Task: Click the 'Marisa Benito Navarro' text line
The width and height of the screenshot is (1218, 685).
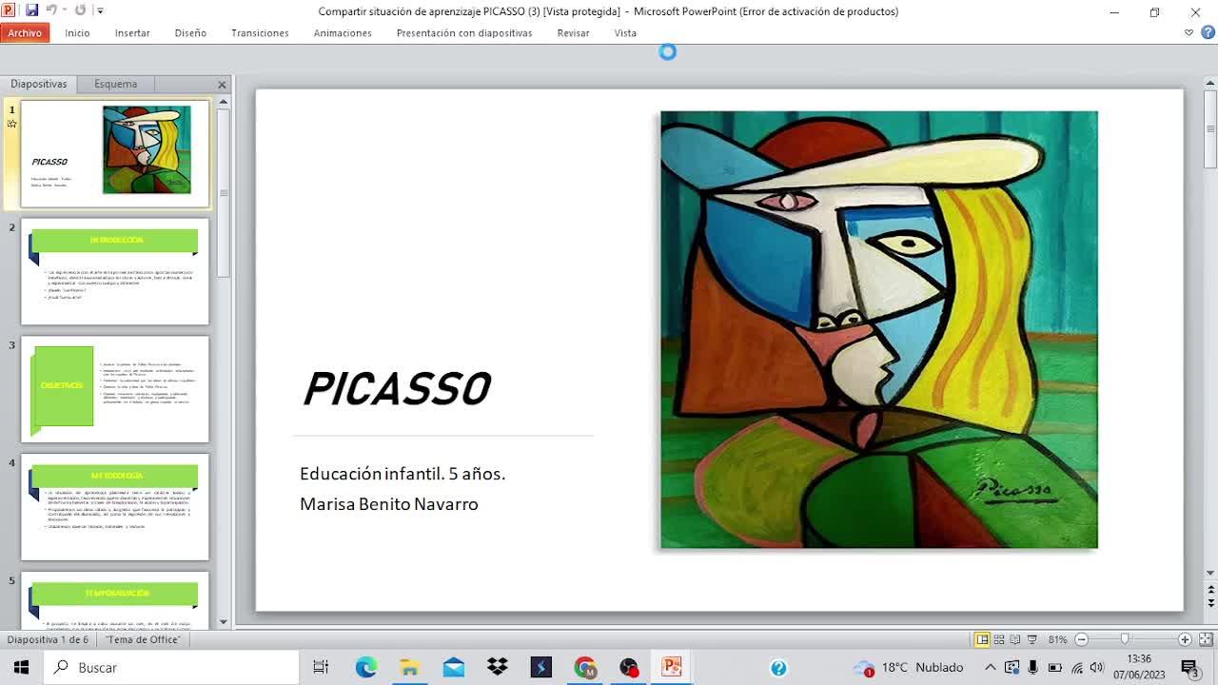Action: [389, 504]
